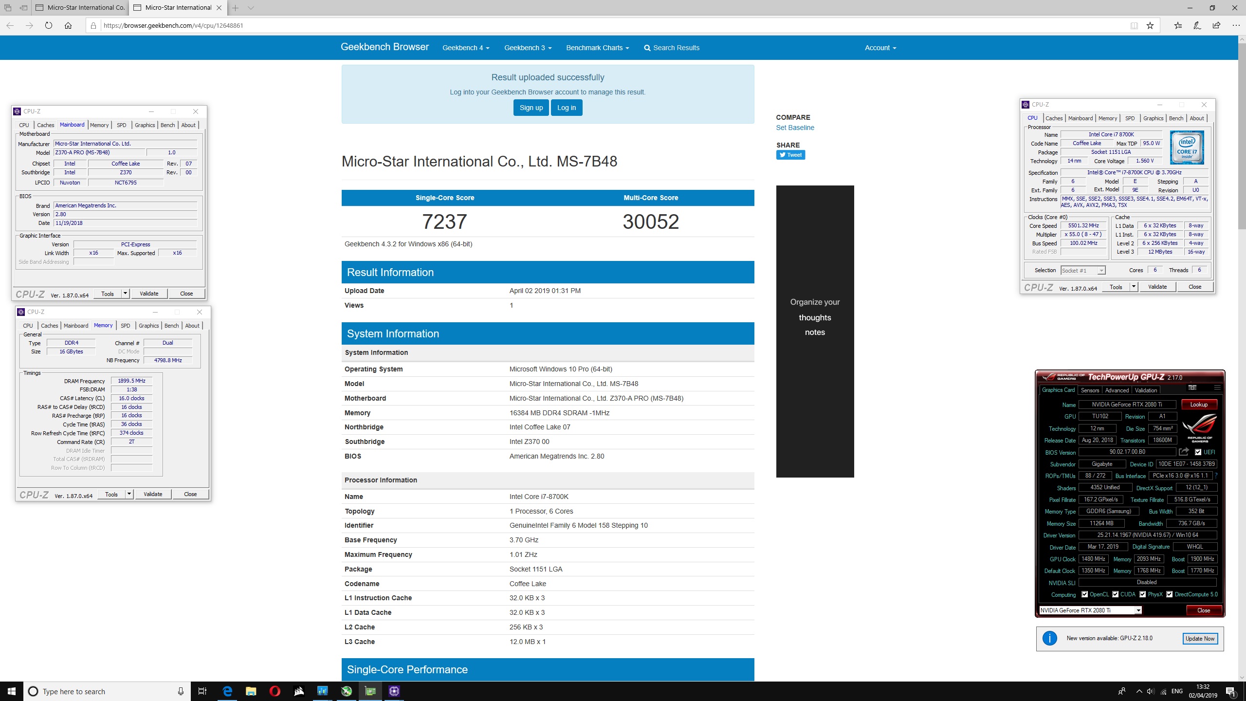Open a new browser tab
Viewport: 1246px width, 701px height.
tap(236, 8)
